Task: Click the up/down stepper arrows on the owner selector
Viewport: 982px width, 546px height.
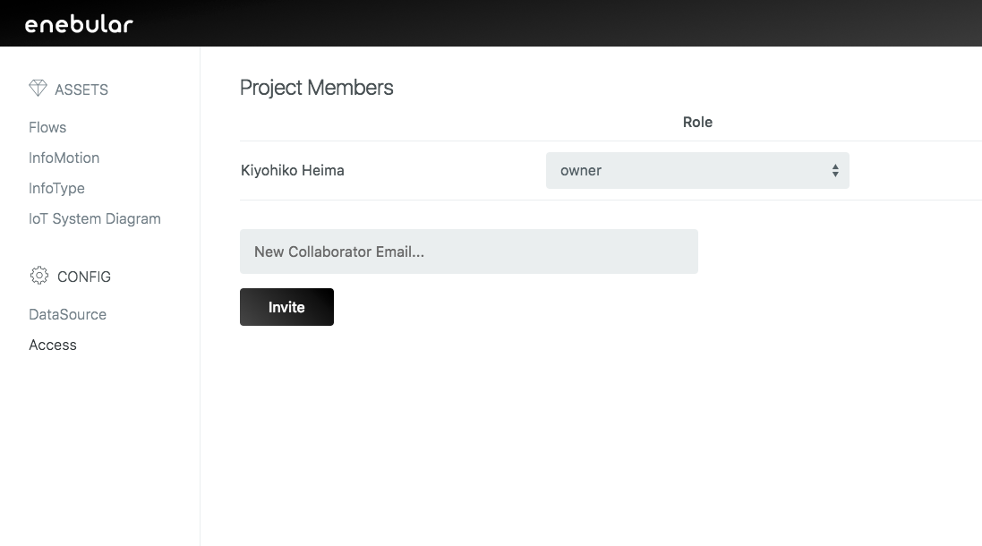Action: coord(836,170)
